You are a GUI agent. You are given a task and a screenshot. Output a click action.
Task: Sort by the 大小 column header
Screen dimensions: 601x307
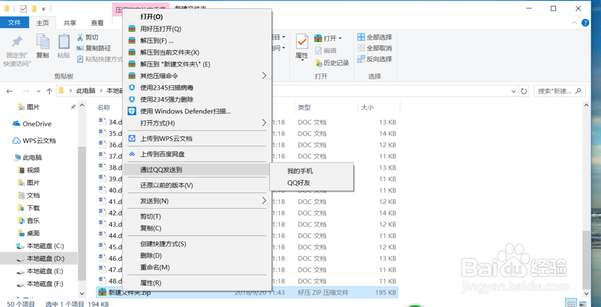379,108
